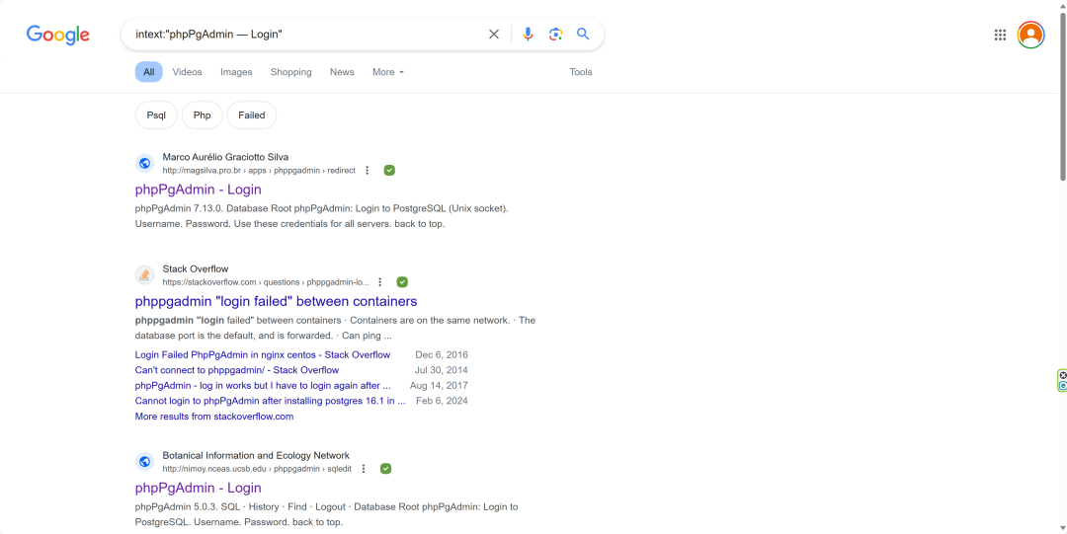Click the Aug 14, 2017 date

pos(439,386)
